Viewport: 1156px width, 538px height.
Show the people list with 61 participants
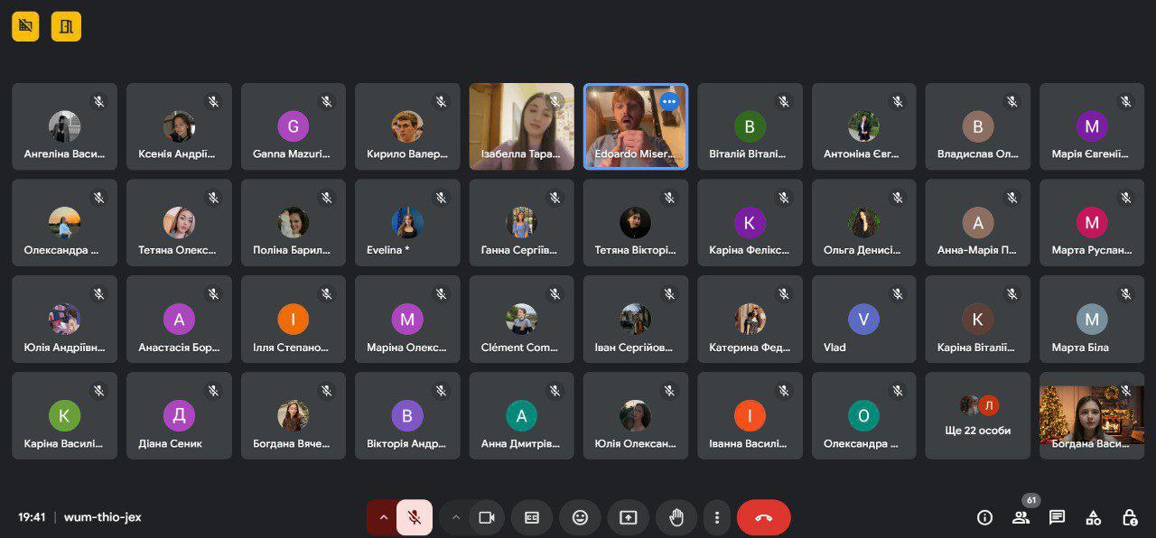(1021, 517)
